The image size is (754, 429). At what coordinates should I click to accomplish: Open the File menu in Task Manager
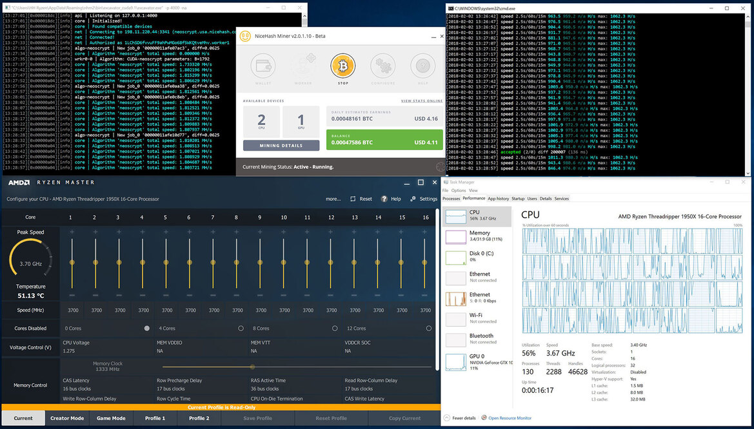(445, 191)
